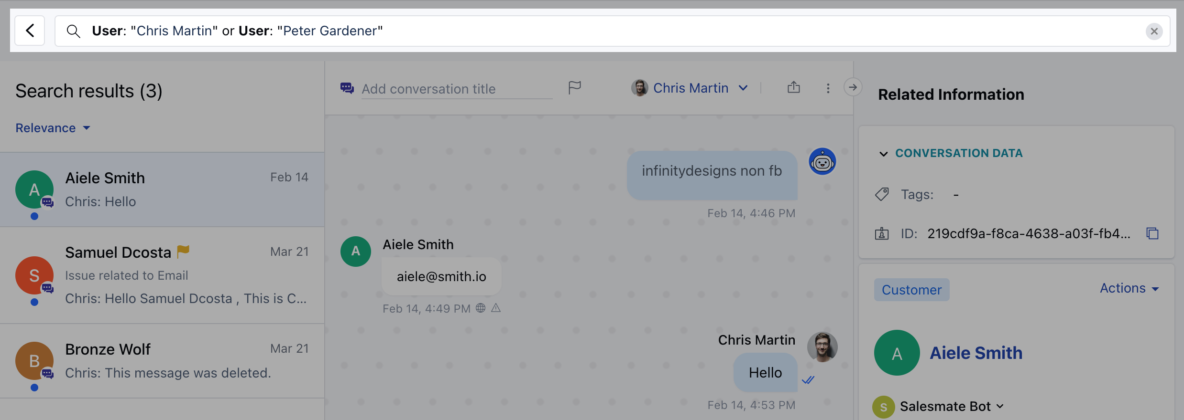Image resolution: width=1184 pixels, height=420 pixels.
Task: Click the infinitydesigns non fb message bubble
Action: pyautogui.click(x=712, y=175)
